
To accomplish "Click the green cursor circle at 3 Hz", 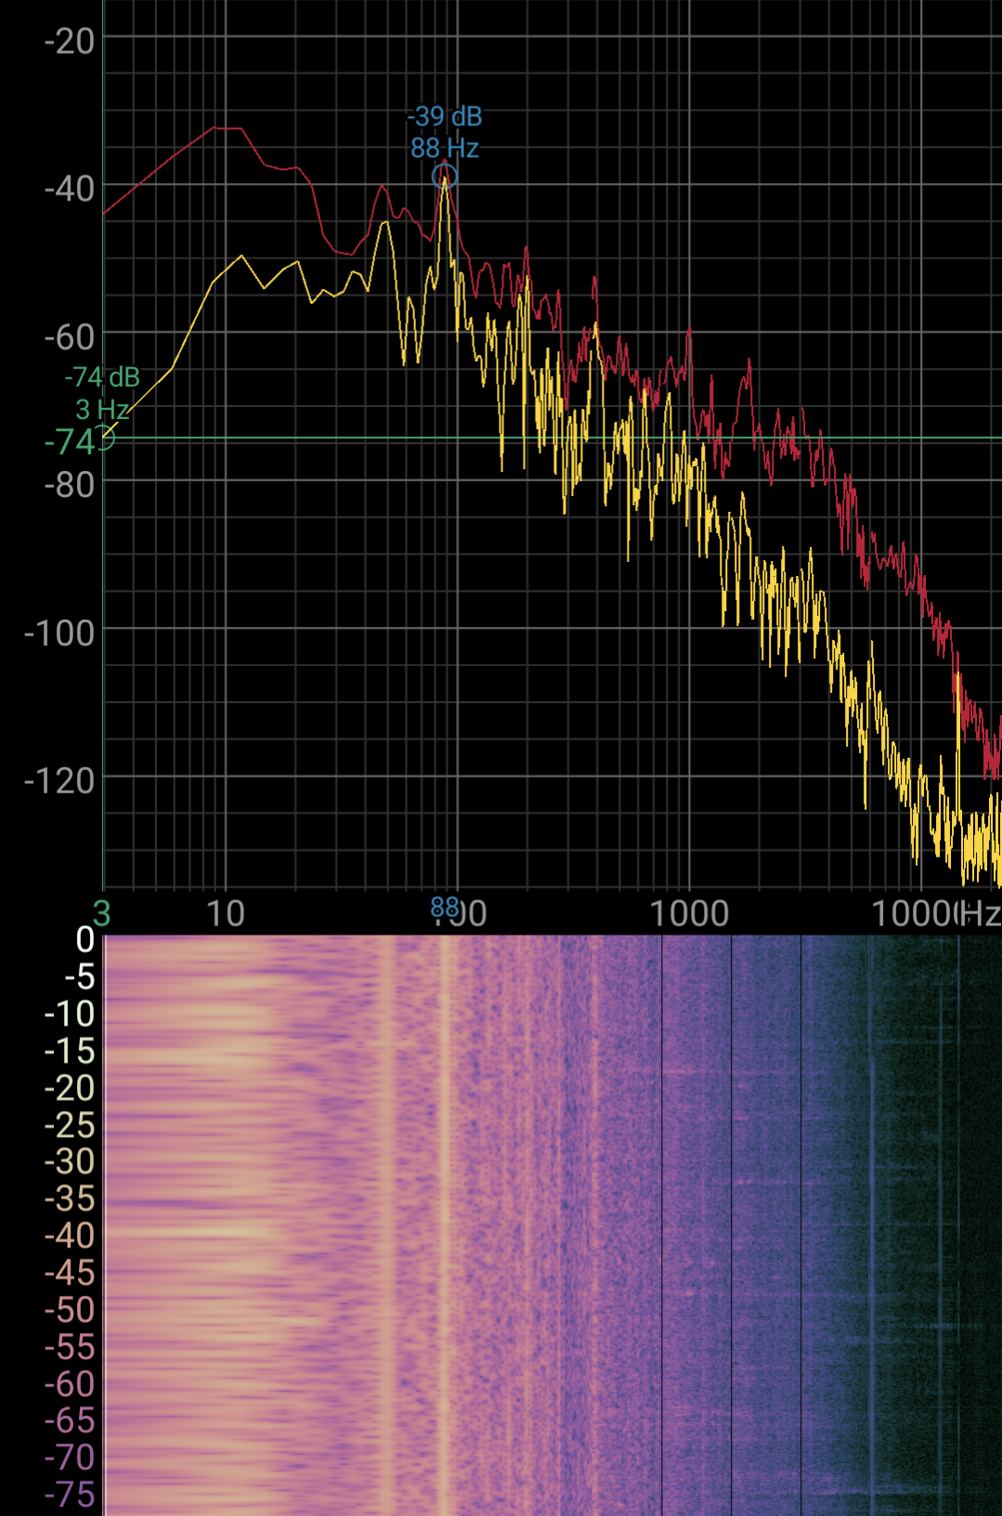I will point(103,438).
